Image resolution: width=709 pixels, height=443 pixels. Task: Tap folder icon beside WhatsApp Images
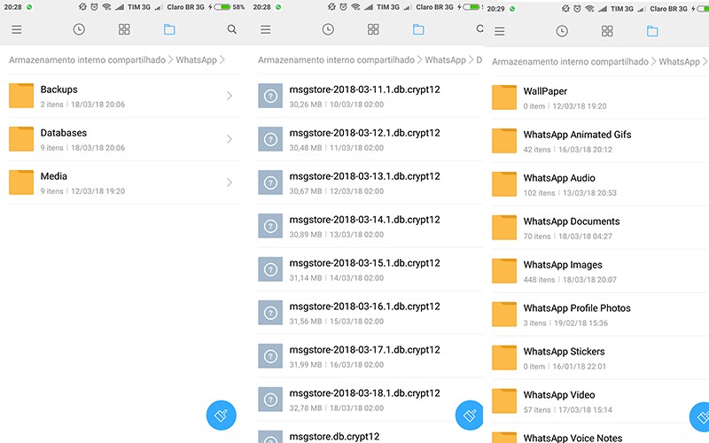point(504,271)
